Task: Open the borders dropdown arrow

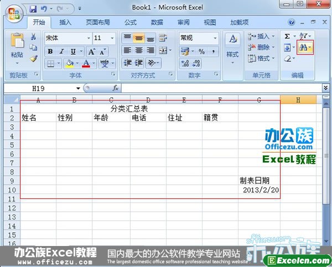Action: click(x=59, y=63)
